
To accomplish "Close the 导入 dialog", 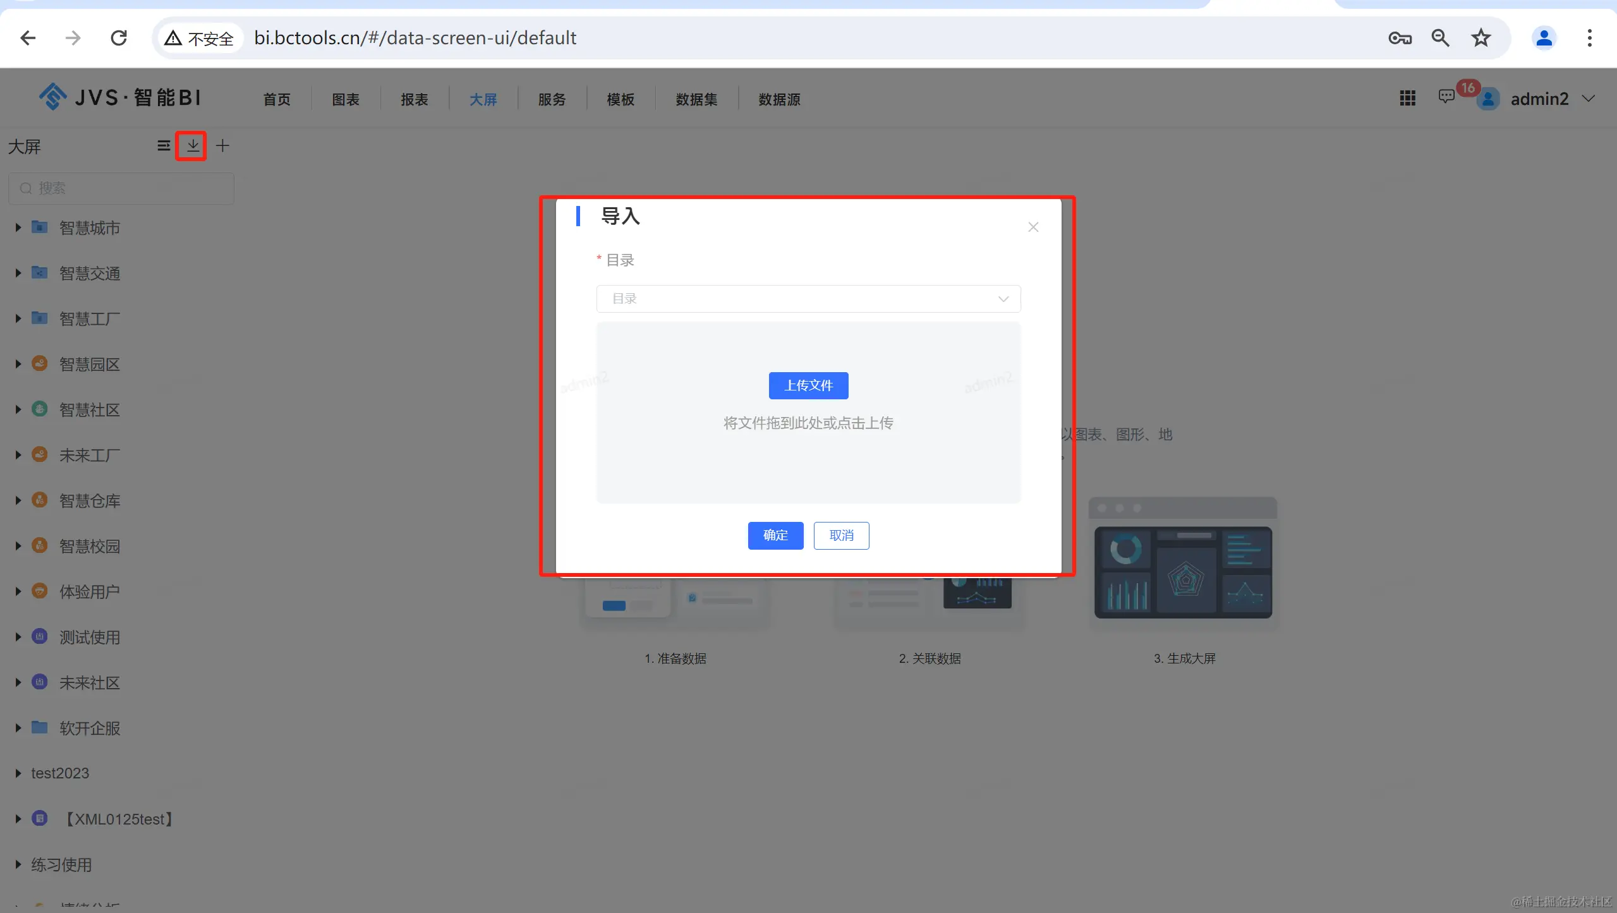I will [x=1033, y=227].
